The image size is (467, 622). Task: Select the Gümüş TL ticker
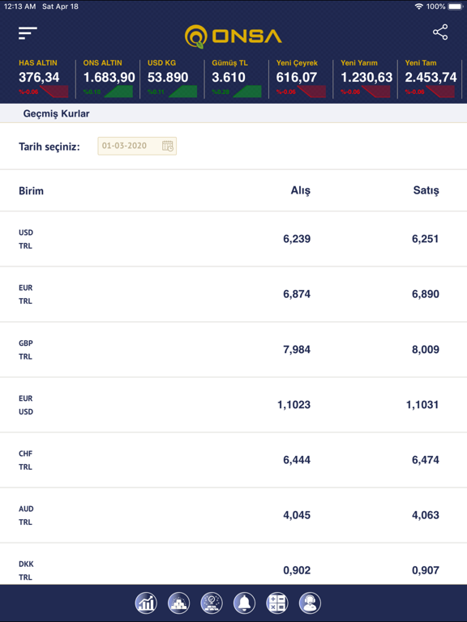236,79
